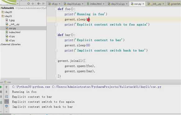
Task: Expand External Libraries node
Action: pos(11,44)
